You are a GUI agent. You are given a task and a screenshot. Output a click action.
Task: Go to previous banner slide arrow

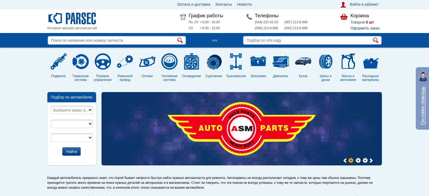point(345,161)
